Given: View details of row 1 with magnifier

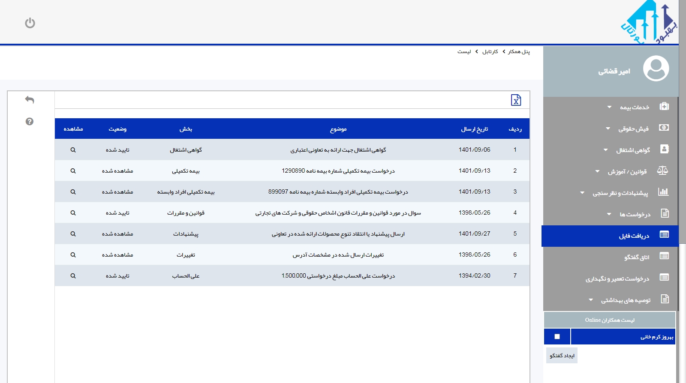Looking at the screenshot, I should point(73,150).
